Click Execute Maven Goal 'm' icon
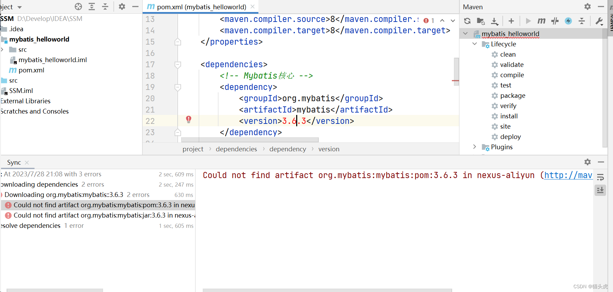The width and height of the screenshot is (613, 292). [542, 21]
